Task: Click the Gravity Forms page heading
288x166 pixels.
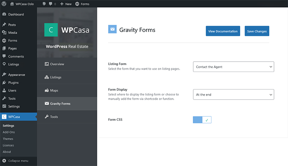Action: coord(137,30)
